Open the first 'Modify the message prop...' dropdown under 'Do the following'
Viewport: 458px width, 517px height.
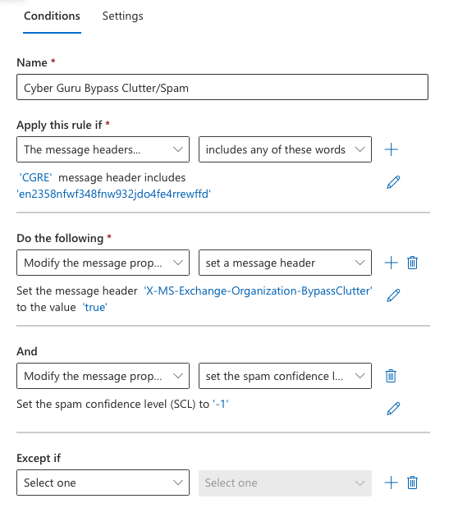103,263
